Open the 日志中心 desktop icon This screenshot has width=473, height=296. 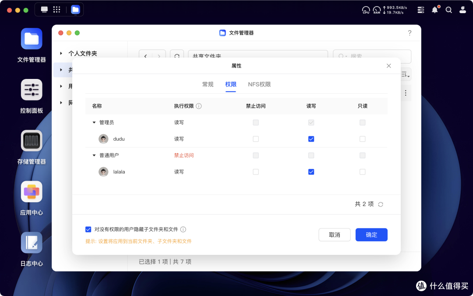coord(32,243)
